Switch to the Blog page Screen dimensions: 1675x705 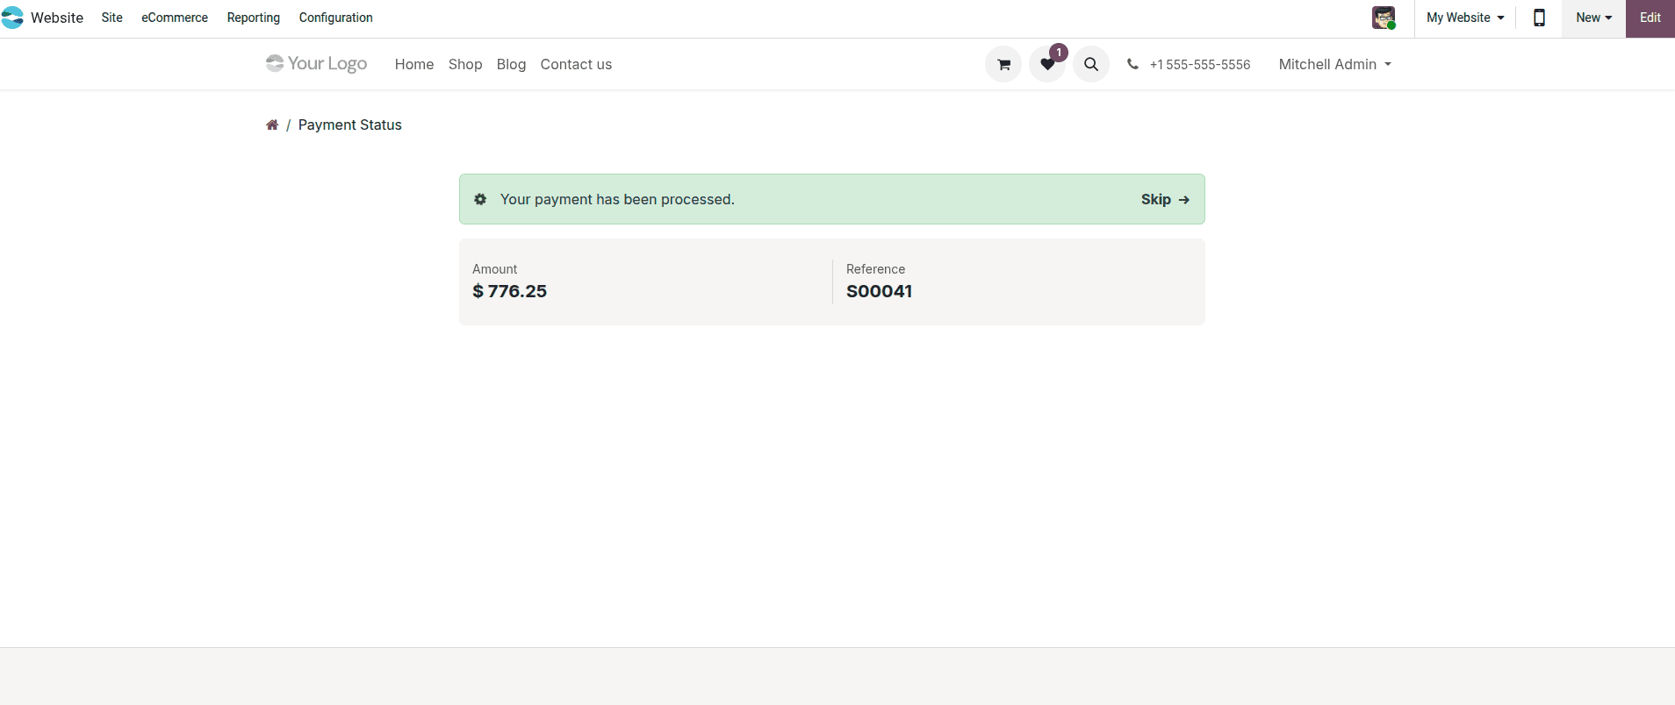coord(511,64)
